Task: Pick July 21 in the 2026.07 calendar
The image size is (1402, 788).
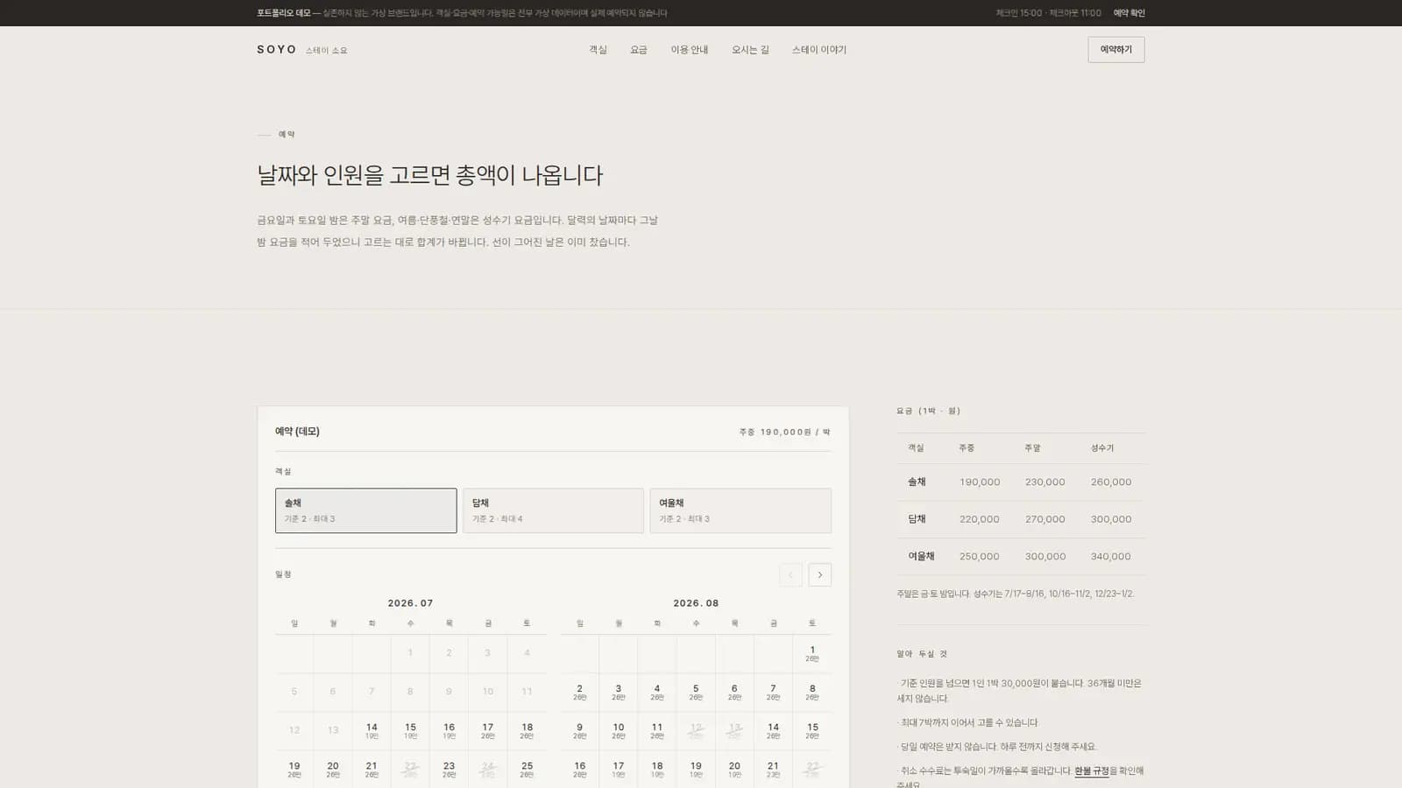Action: click(372, 769)
